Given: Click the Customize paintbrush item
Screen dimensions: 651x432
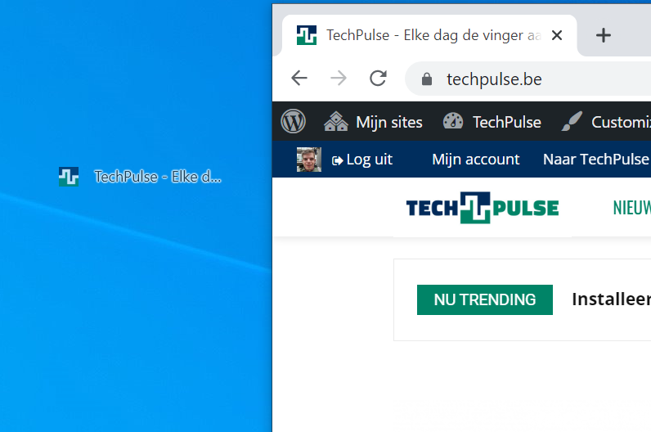Looking at the screenshot, I should [606, 122].
